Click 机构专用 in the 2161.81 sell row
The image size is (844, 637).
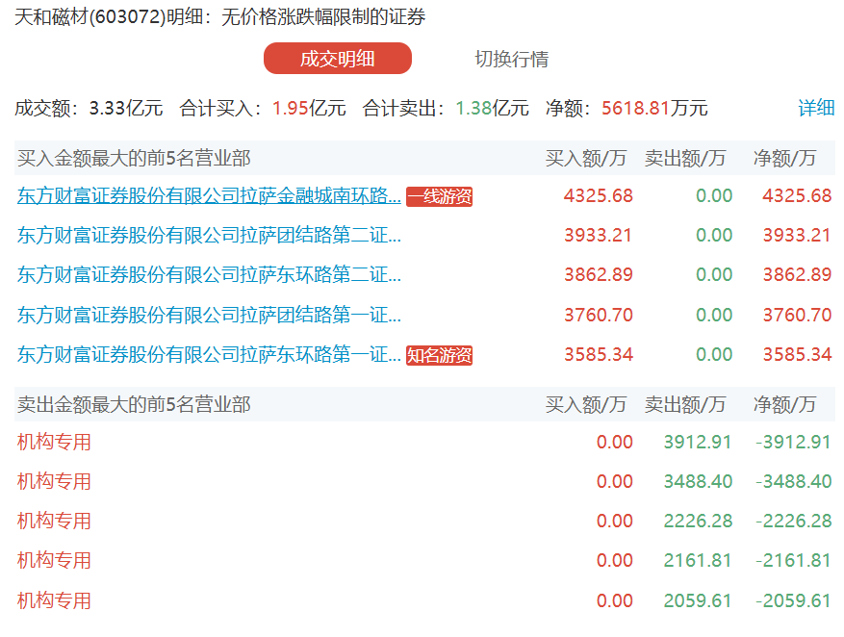(54, 561)
